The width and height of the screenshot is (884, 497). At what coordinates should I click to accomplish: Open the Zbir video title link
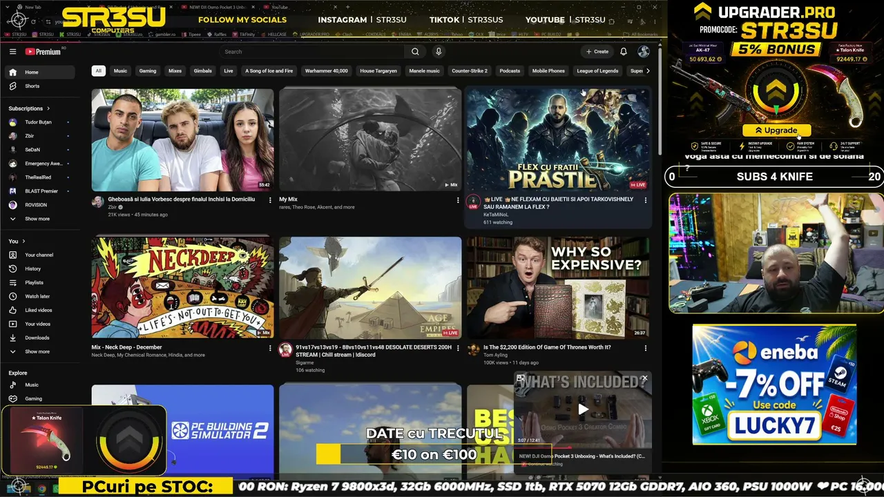[x=182, y=199]
